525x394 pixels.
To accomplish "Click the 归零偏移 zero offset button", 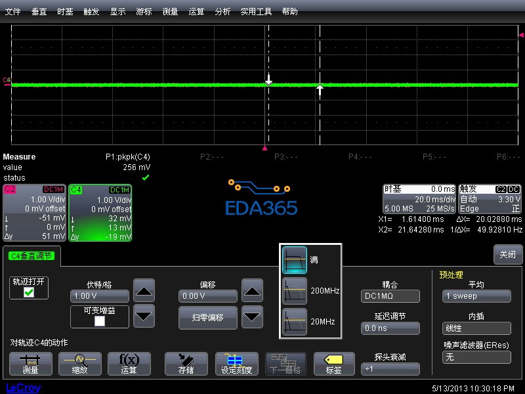I will [207, 318].
